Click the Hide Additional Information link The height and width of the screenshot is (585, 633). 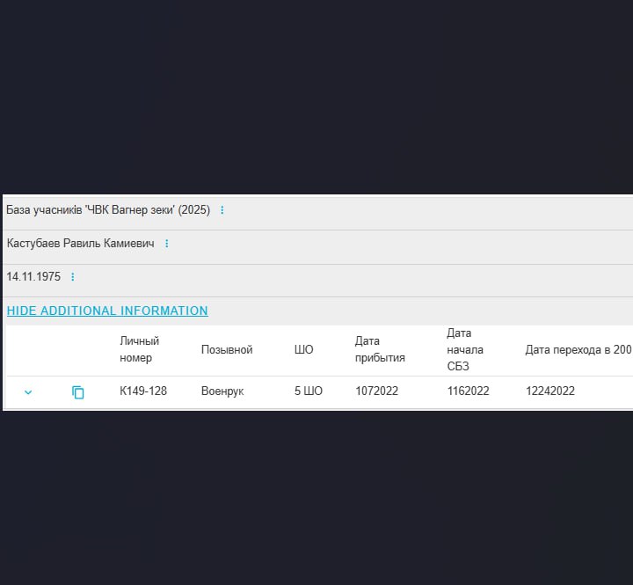107,311
